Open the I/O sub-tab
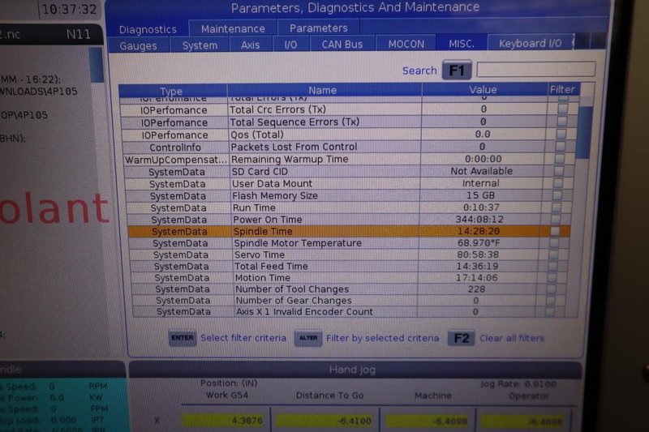649x432 pixels. (x=290, y=45)
